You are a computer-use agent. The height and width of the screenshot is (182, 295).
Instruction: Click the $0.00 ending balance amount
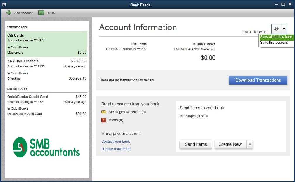208,58
